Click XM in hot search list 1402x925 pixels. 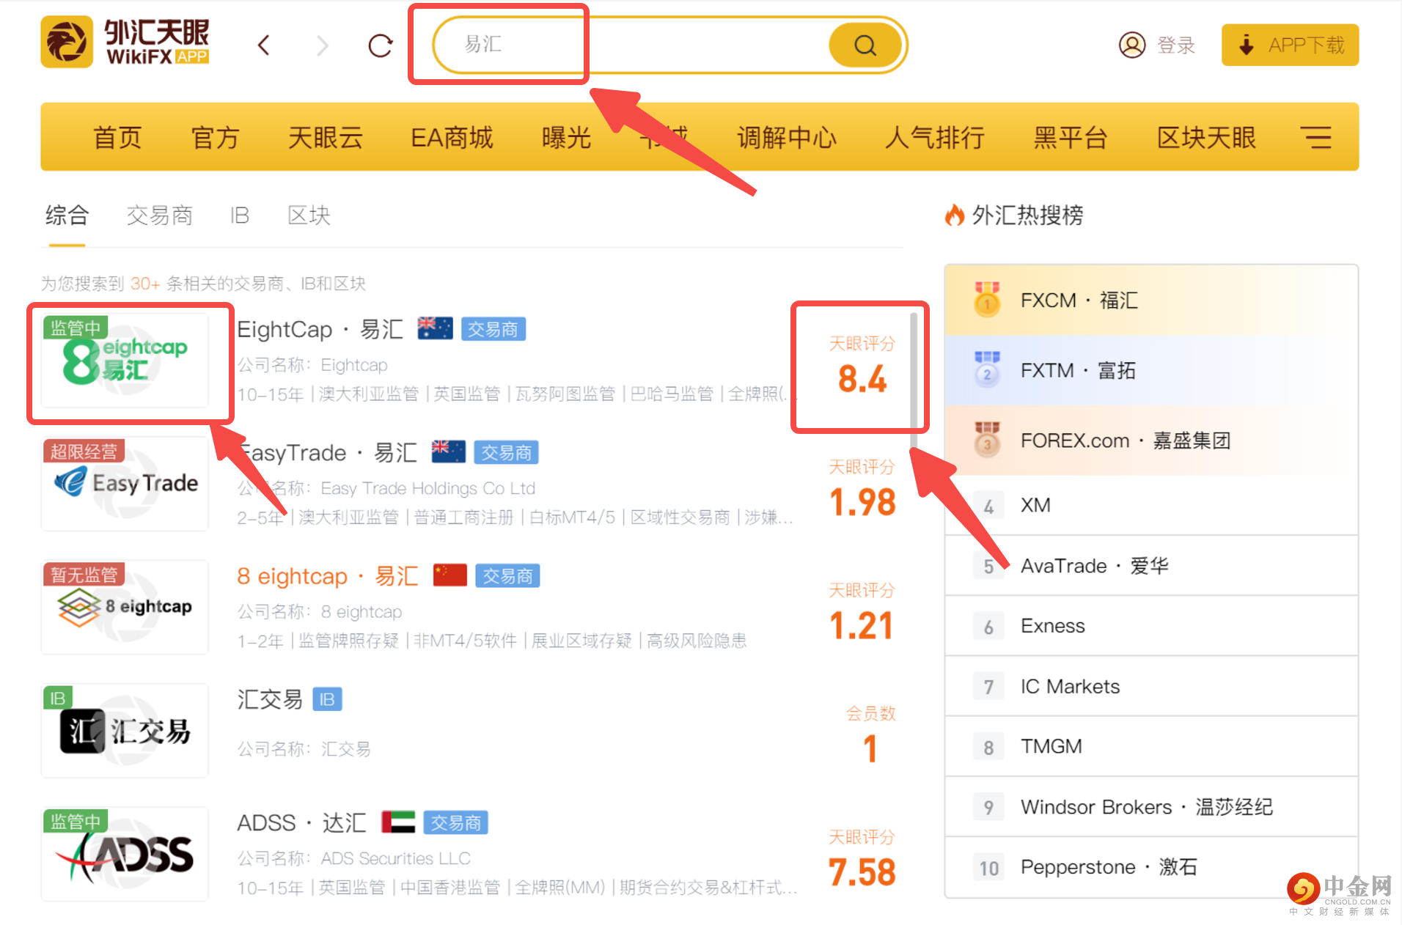click(x=1035, y=505)
